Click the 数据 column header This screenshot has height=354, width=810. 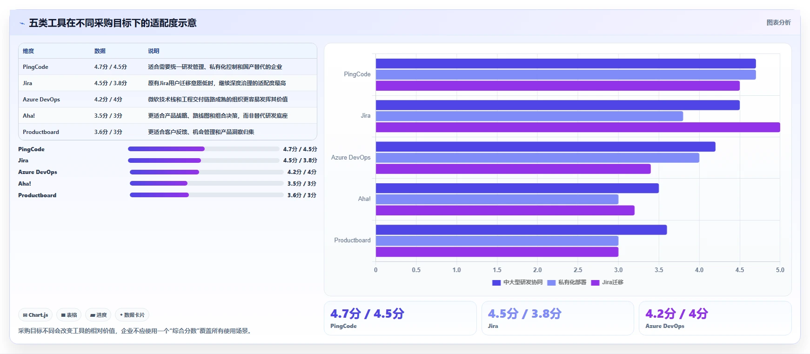100,51
